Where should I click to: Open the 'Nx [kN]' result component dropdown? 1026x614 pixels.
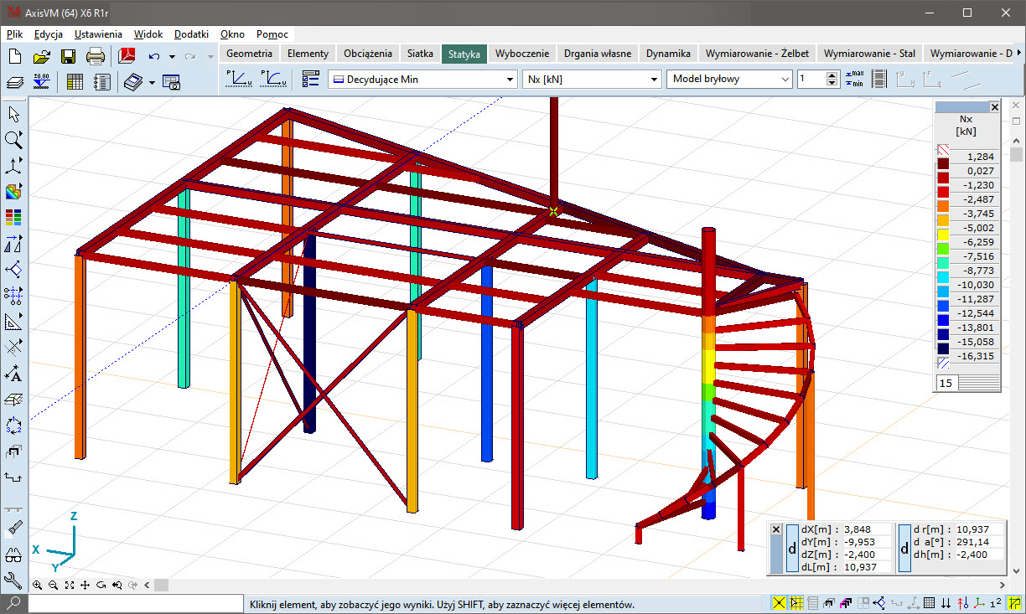tap(655, 79)
